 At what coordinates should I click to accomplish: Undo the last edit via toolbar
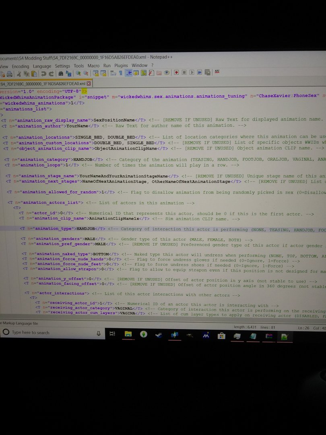pos(43,74)
